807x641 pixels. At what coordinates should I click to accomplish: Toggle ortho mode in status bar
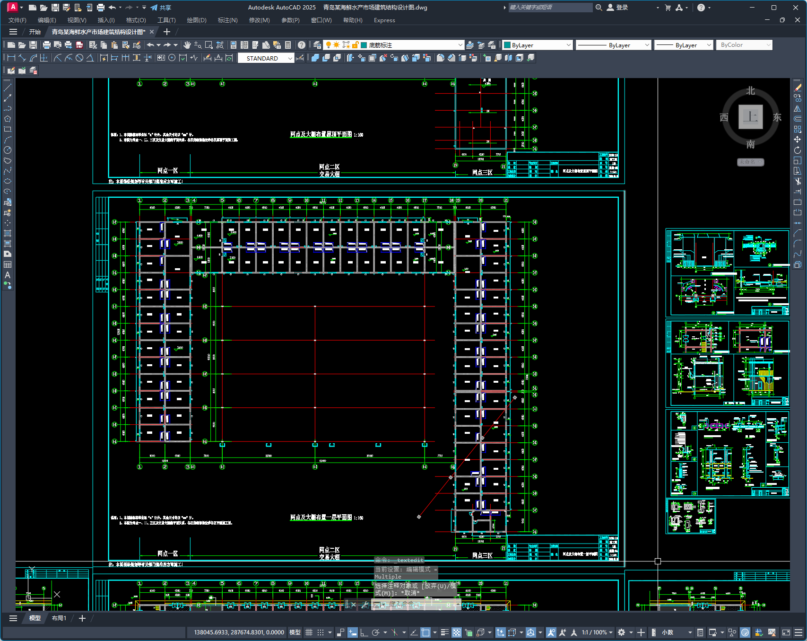pyautogui.click(x=364, y=632)
